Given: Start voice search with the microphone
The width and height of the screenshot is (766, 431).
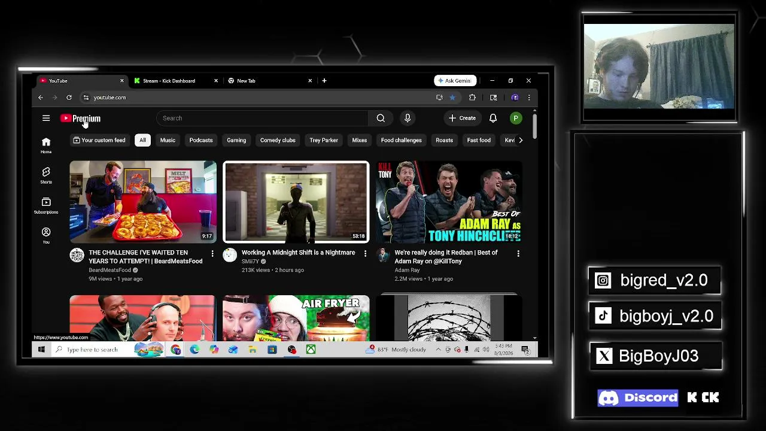Looking at the screenshot, I should (x=408, y=118).
